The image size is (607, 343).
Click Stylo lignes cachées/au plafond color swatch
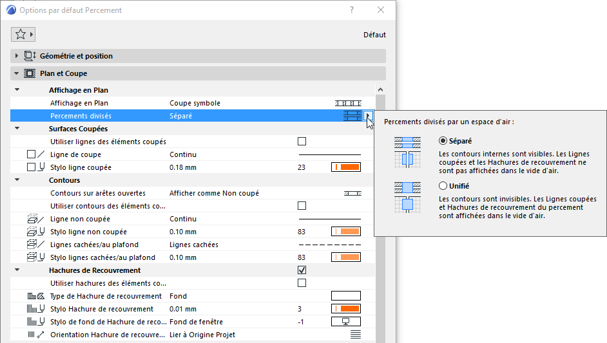pos(346,257)
